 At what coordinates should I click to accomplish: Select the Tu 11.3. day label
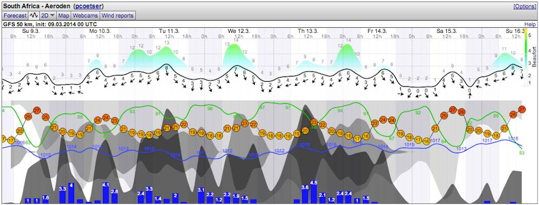169,31
